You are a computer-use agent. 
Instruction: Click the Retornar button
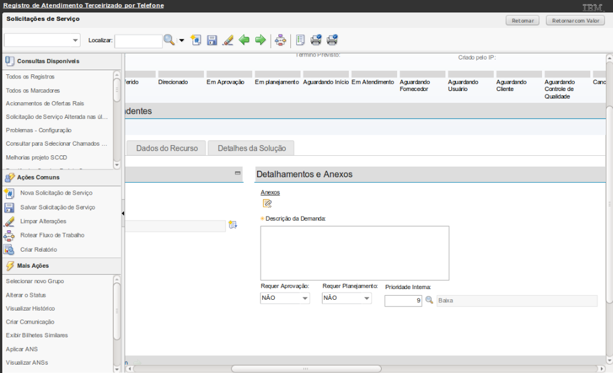pos(522,21)
